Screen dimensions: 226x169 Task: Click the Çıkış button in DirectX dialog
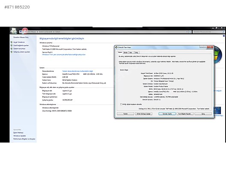pyautogui.click(x=203, y=114)
